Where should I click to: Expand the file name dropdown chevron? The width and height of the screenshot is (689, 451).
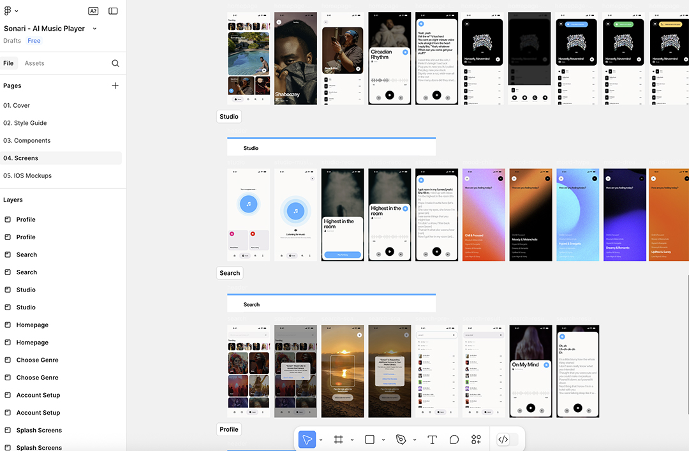click(x=95, y=29)
